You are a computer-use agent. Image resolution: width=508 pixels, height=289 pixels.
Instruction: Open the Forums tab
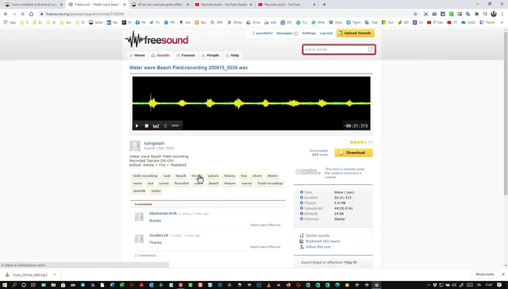click(x=185, y=55)
